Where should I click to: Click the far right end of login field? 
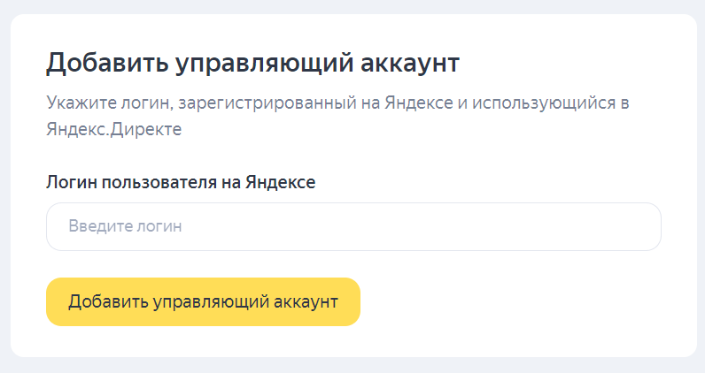click(x=647, y=226)
